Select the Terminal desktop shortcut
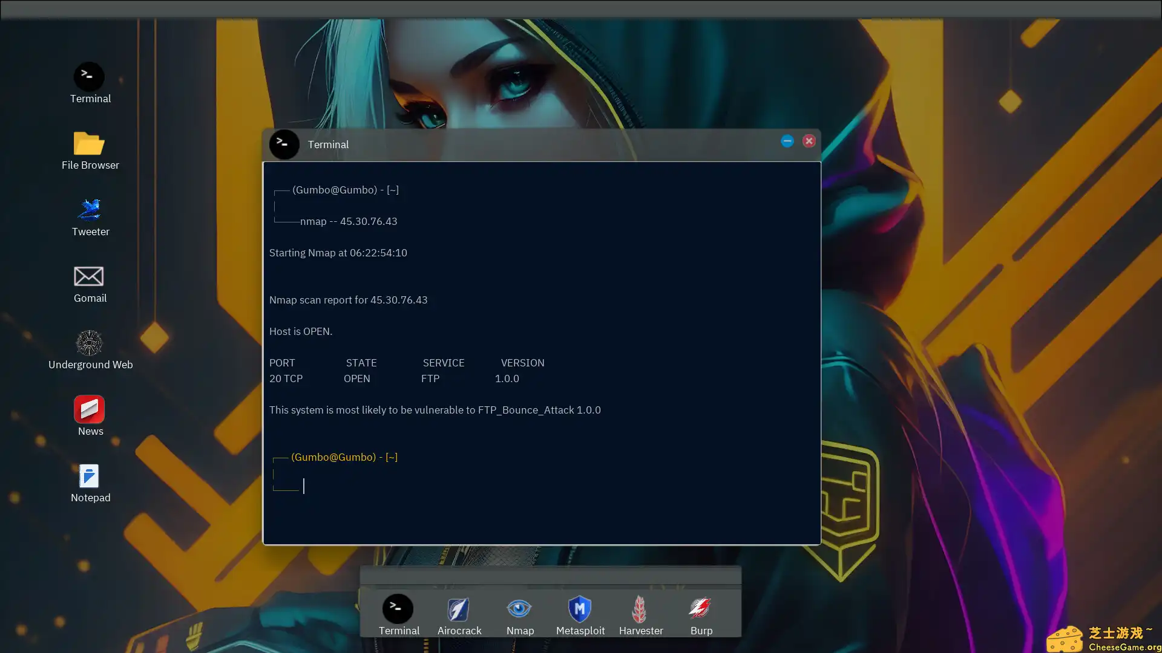Viewport: 1162px width, 653px height. pyautogui.click(x=90, y=77)
